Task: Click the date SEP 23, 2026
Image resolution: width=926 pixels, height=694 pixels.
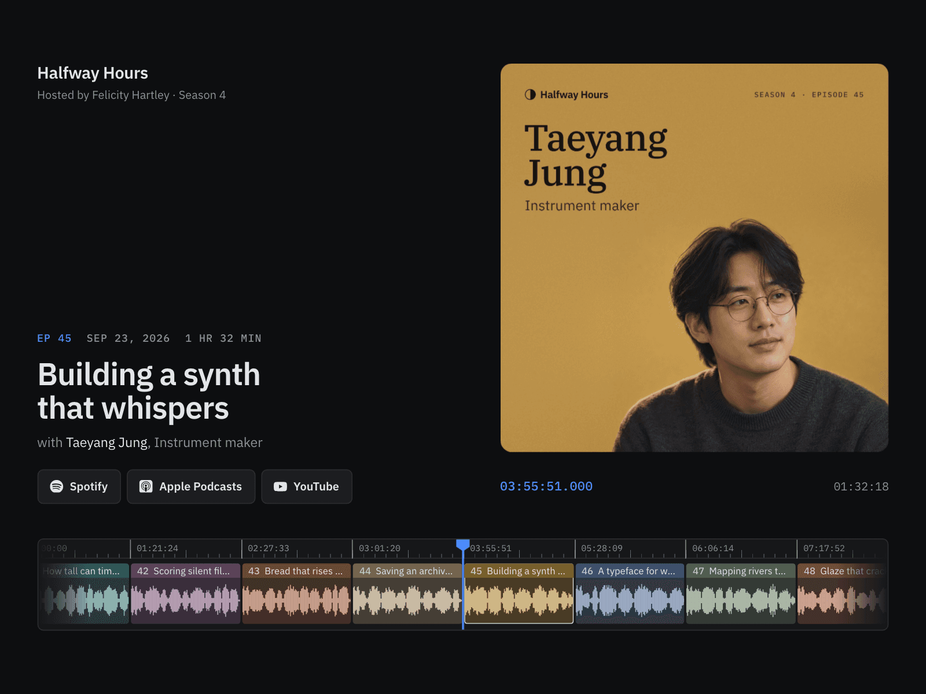Action: pyautogui.click(x=128, y=338)
